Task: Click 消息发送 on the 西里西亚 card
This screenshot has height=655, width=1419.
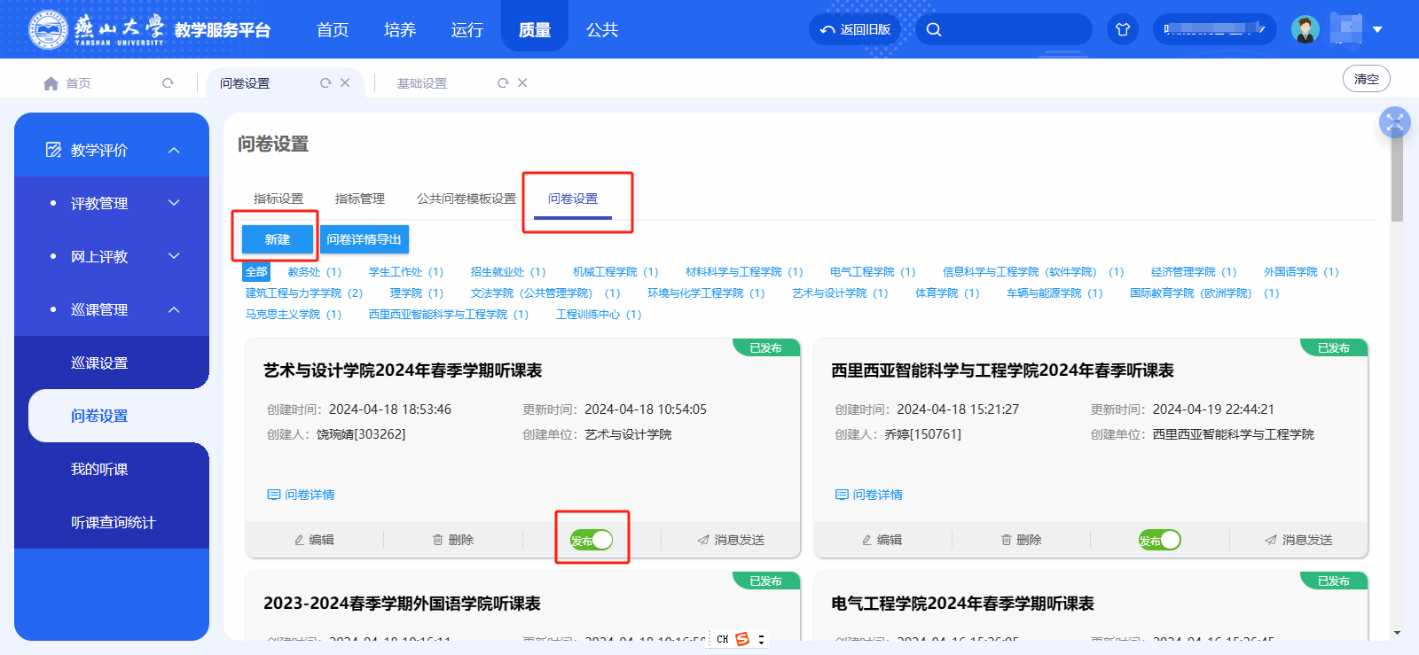Action: 1298,540
